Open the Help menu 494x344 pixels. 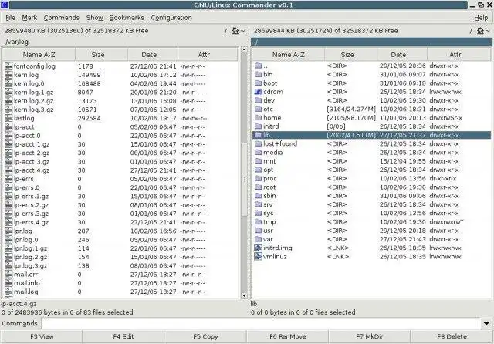pos(481,18)
